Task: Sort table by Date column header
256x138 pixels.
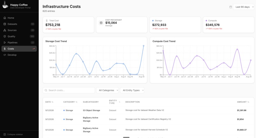Action: tap(49, 102)
